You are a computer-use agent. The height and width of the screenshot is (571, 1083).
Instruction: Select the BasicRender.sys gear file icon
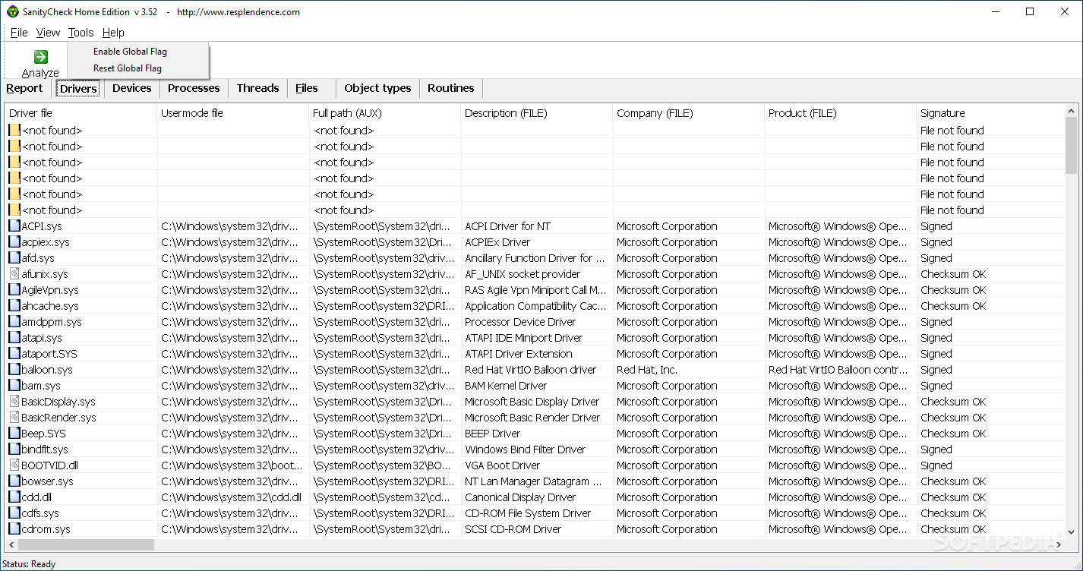(x=14, y=418)
